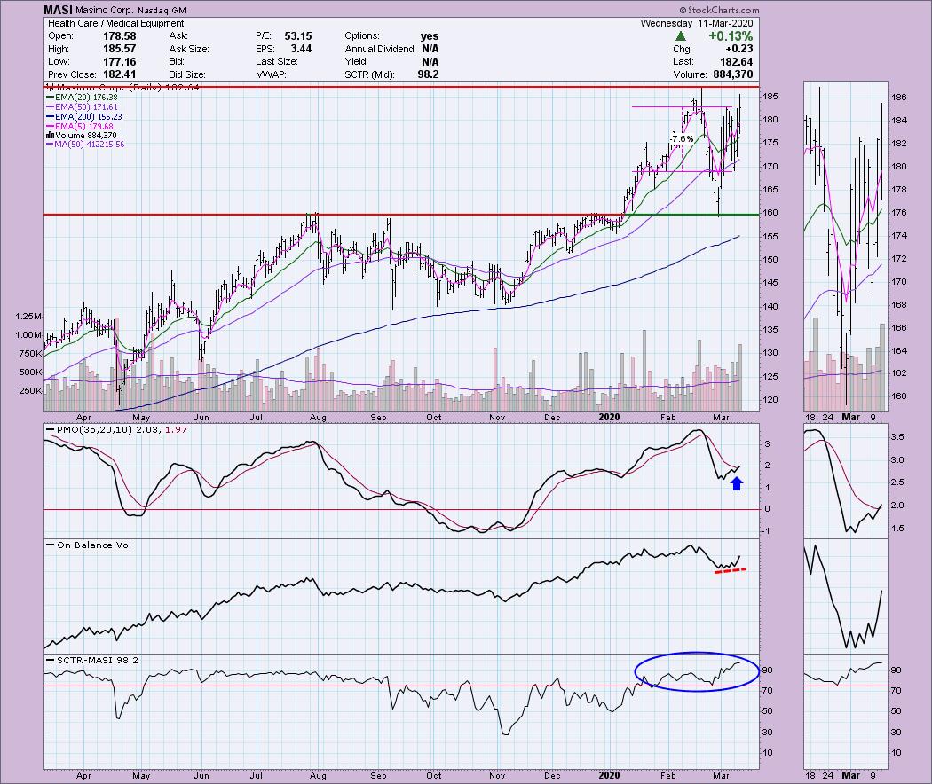Click the On Balance Vol panel label

click(x=90, y=545)
